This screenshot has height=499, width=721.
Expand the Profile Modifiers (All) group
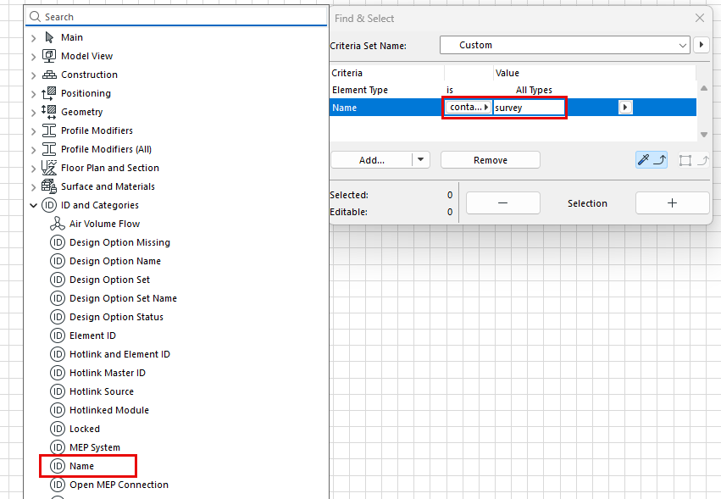tap(34, 149)
